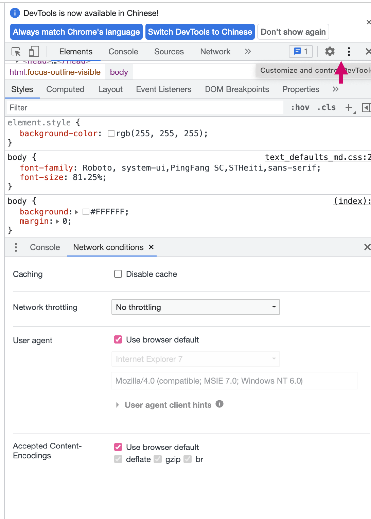The width and height of the screenshot is (371, 519).
Task: Click the Don't show again button
Action: click(293, 32)
